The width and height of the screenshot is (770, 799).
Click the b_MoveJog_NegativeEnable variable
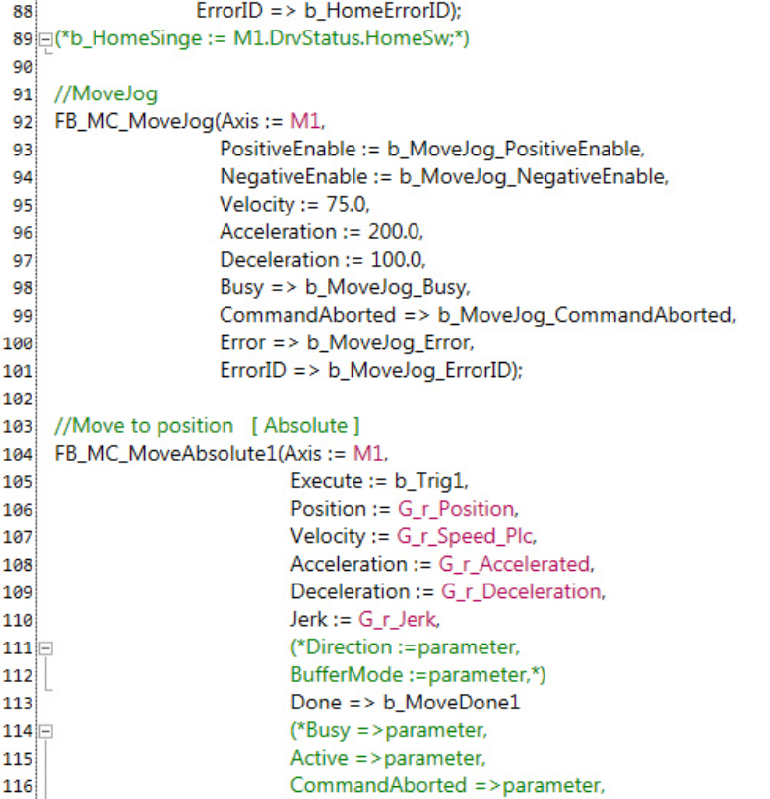pos(532,177)
